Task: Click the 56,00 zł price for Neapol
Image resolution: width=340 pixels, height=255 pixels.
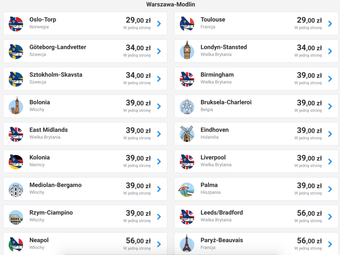Action: 138,240
